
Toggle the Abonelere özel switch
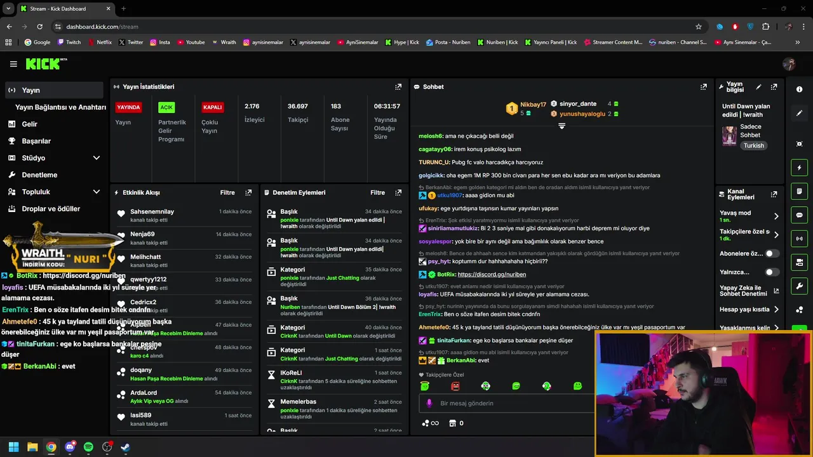tap(772, 253)
